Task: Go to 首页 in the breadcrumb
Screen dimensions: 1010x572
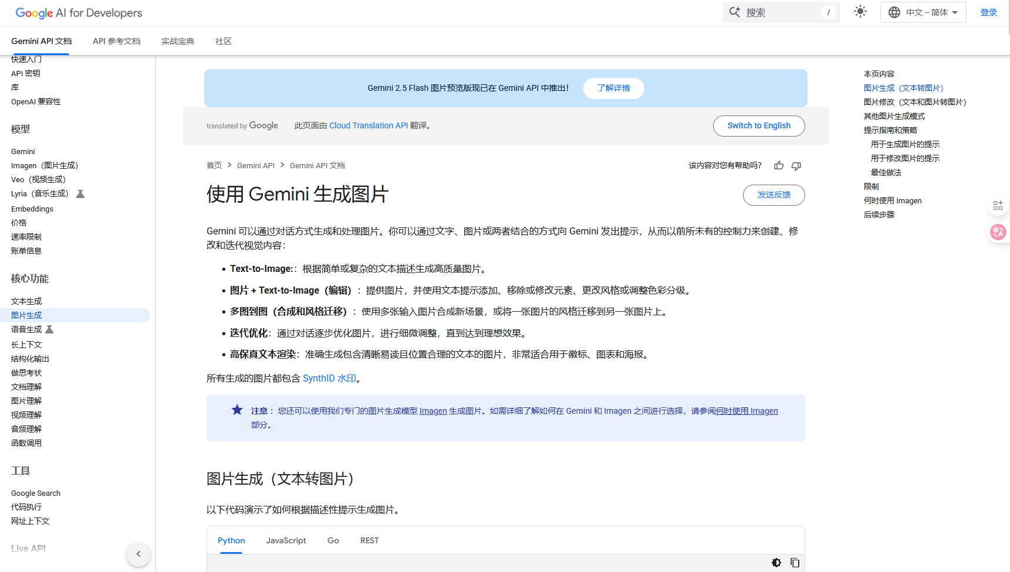Action: click(214, 166)
